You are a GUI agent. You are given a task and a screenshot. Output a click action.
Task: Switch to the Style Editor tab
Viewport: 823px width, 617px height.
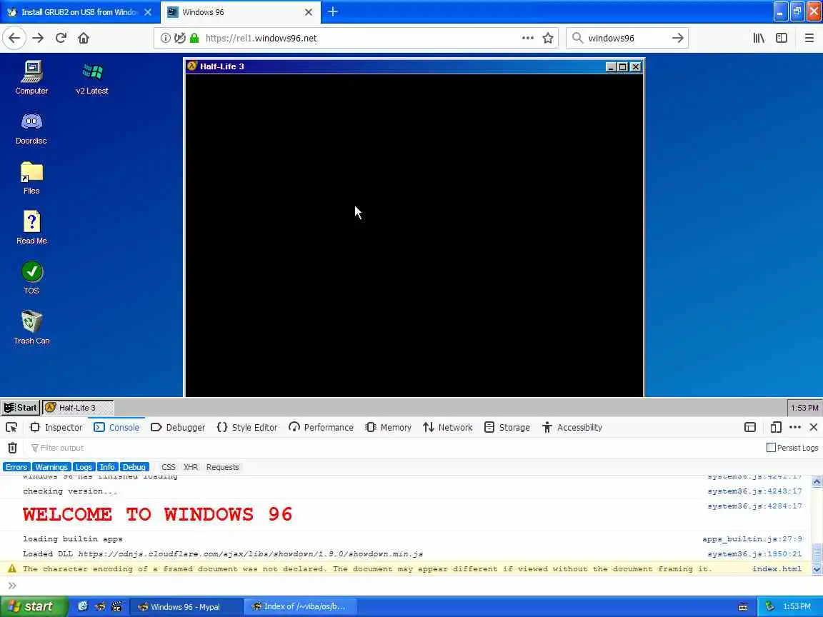247,427
